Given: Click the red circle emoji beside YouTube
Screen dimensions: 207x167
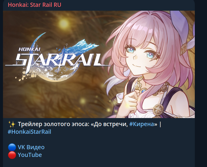Looking at the screenshot, I should click(12, 155).
